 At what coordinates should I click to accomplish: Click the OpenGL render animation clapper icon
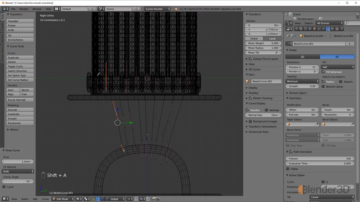[158, 199]
